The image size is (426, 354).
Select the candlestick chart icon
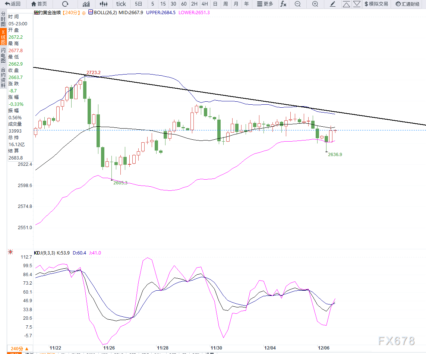104,4
